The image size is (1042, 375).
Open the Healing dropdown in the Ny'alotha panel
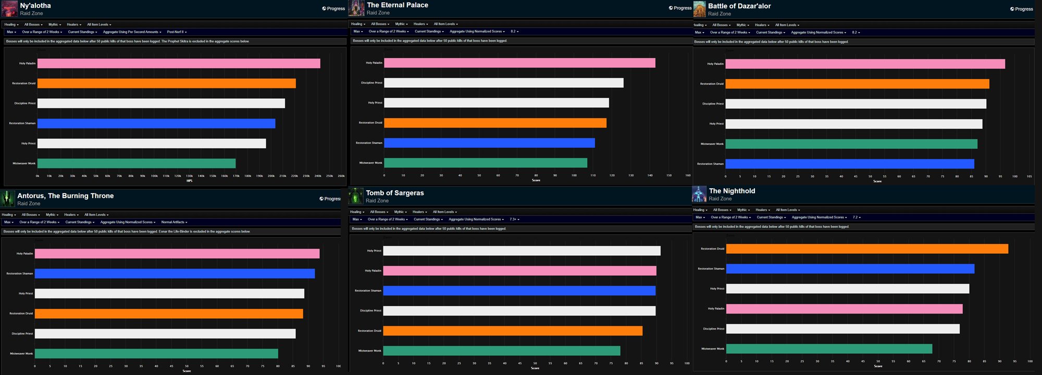click(11, 24)
